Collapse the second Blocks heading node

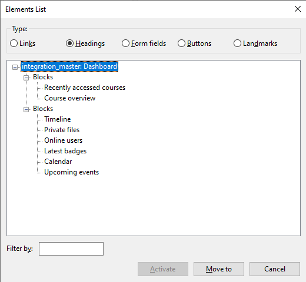(26, 109)
